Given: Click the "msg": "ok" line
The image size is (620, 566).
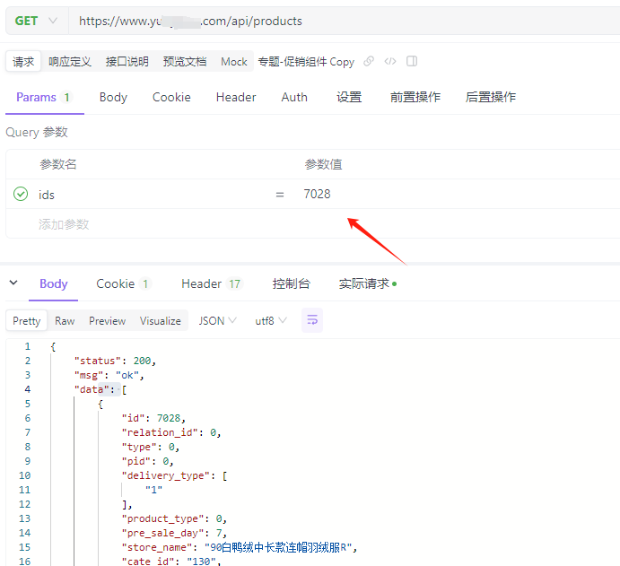Looking at the screenshot, I should pos(109,375).
